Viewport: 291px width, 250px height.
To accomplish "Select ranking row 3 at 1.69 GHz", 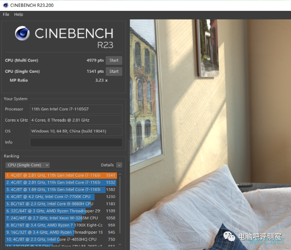I will coord(61,190).
